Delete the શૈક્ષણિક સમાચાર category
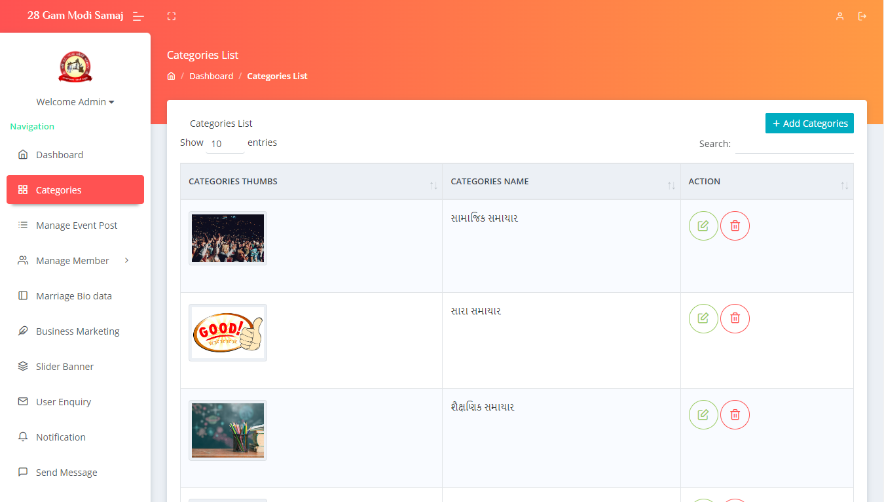This screenshot has height=502, width=884. (x=735, y=414)
